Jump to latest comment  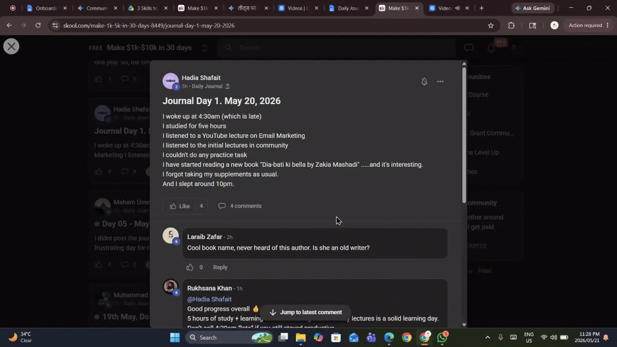305,313
